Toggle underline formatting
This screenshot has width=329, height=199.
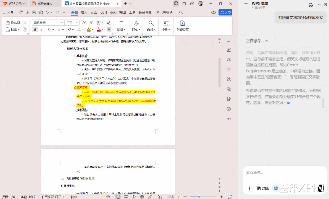[x=49, y=30]
